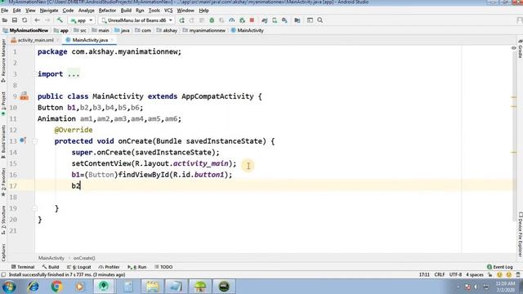Click the Forward navigation arrow

[x=47, y=20]
